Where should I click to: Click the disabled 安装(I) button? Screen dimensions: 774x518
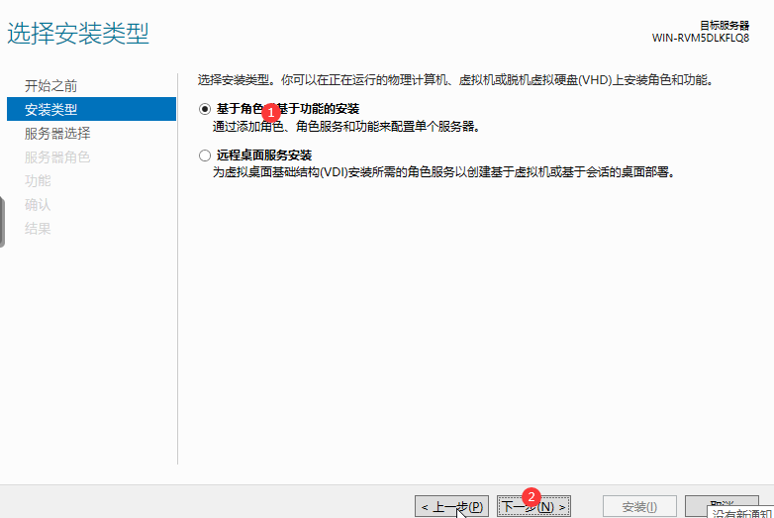(x=639, y=506)
